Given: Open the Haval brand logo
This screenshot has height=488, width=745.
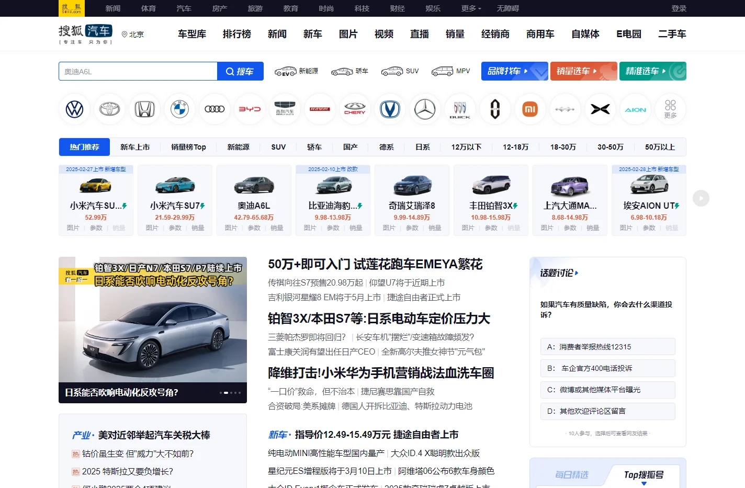Looking at the screenshot, I should coord(320,109).
